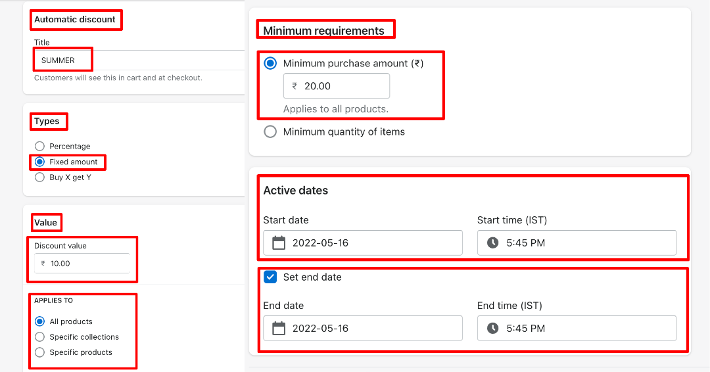The width and height of the screenshot is (710, 372).
Task: Click the 'Start date' label
Action: 286,220
